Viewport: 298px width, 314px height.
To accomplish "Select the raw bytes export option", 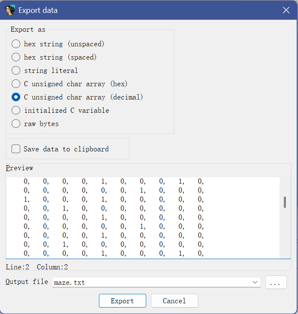I will (x=16, y=124).
